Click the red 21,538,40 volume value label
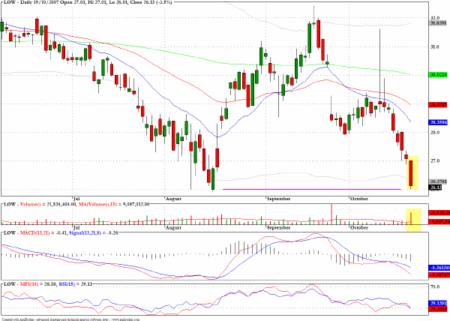Image resolution: width=450 pixels, height=321 pixels. 439,212
